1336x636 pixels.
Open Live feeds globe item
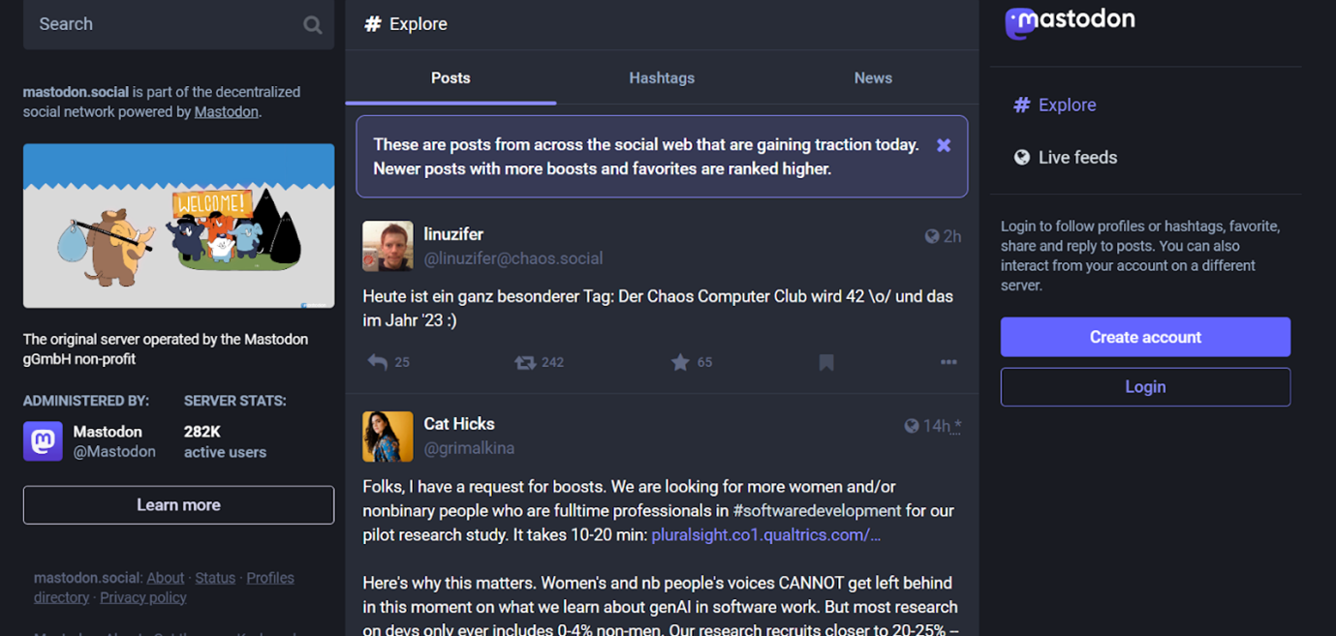[1065, 157]
